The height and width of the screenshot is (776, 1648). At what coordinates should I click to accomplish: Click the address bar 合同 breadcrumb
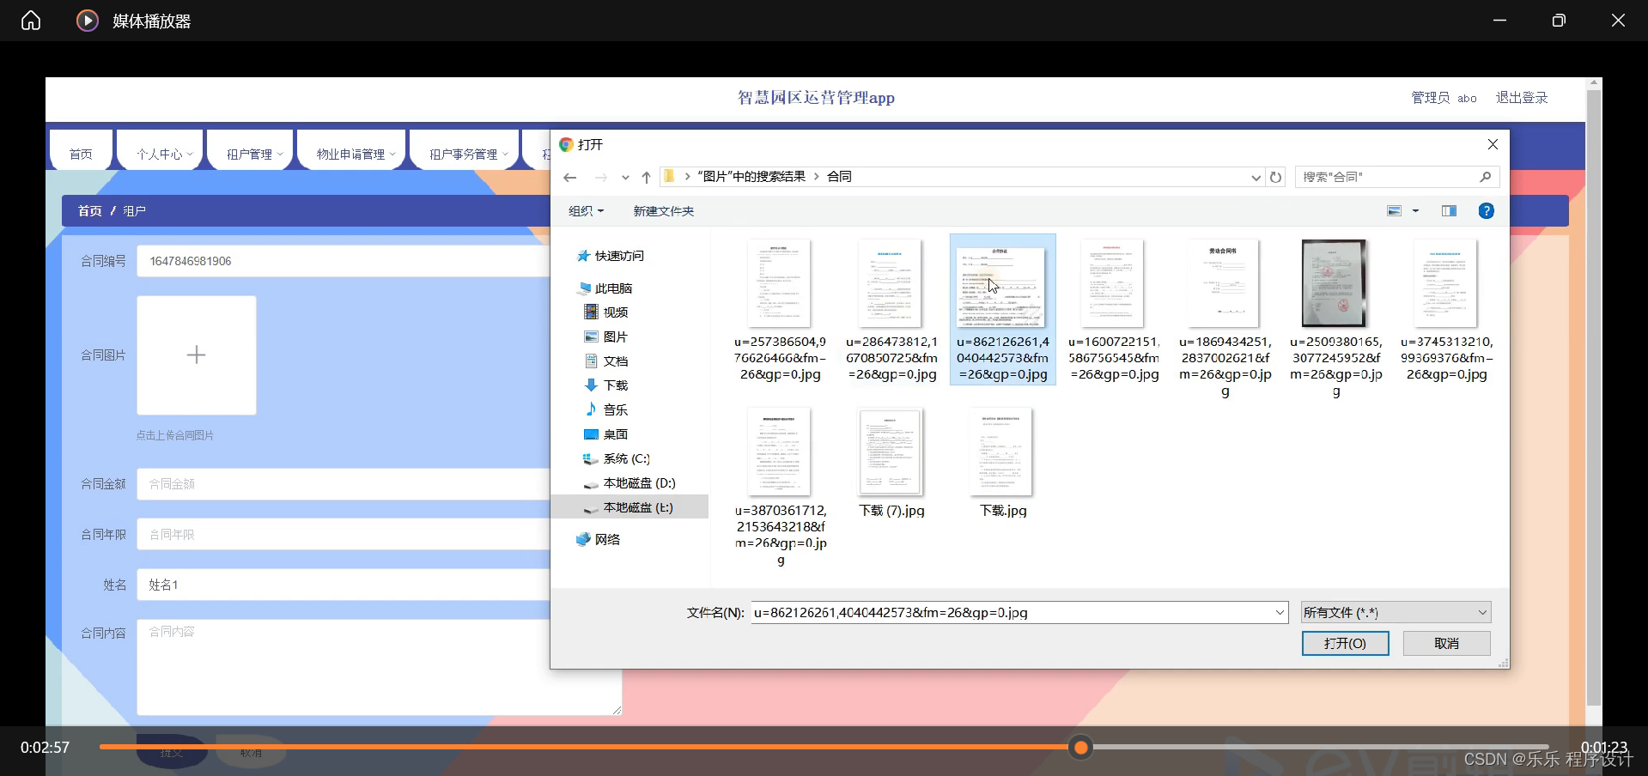[839, 177]
